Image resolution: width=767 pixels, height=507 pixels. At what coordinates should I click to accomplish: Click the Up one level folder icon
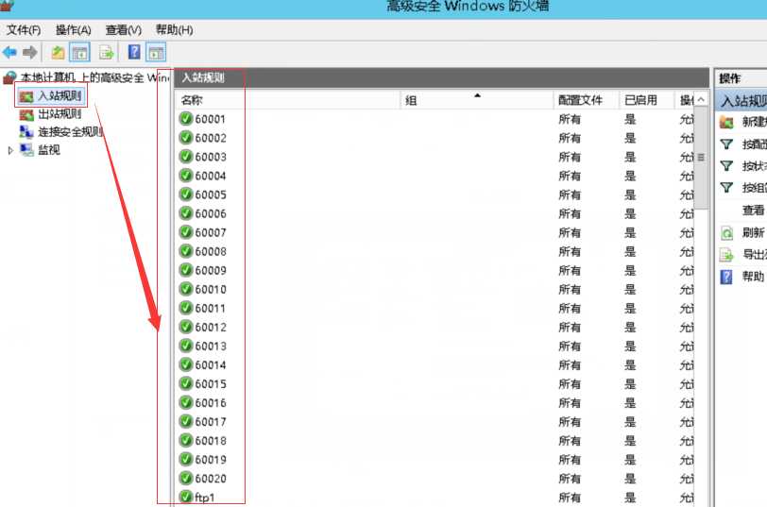click(x=59, y=52)
